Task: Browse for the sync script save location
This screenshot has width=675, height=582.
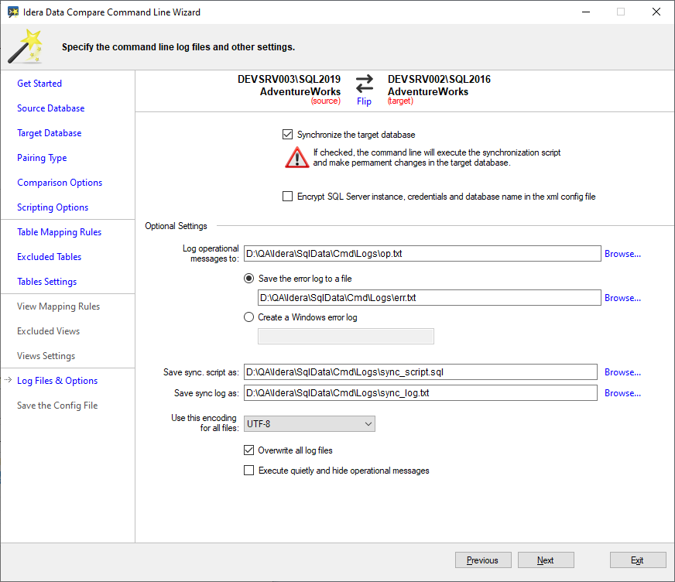Action: click(622, 372)
